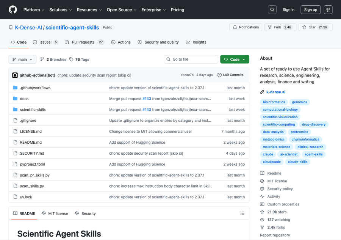Click the eye icon beside 127 watching

[x=262, y=220]
